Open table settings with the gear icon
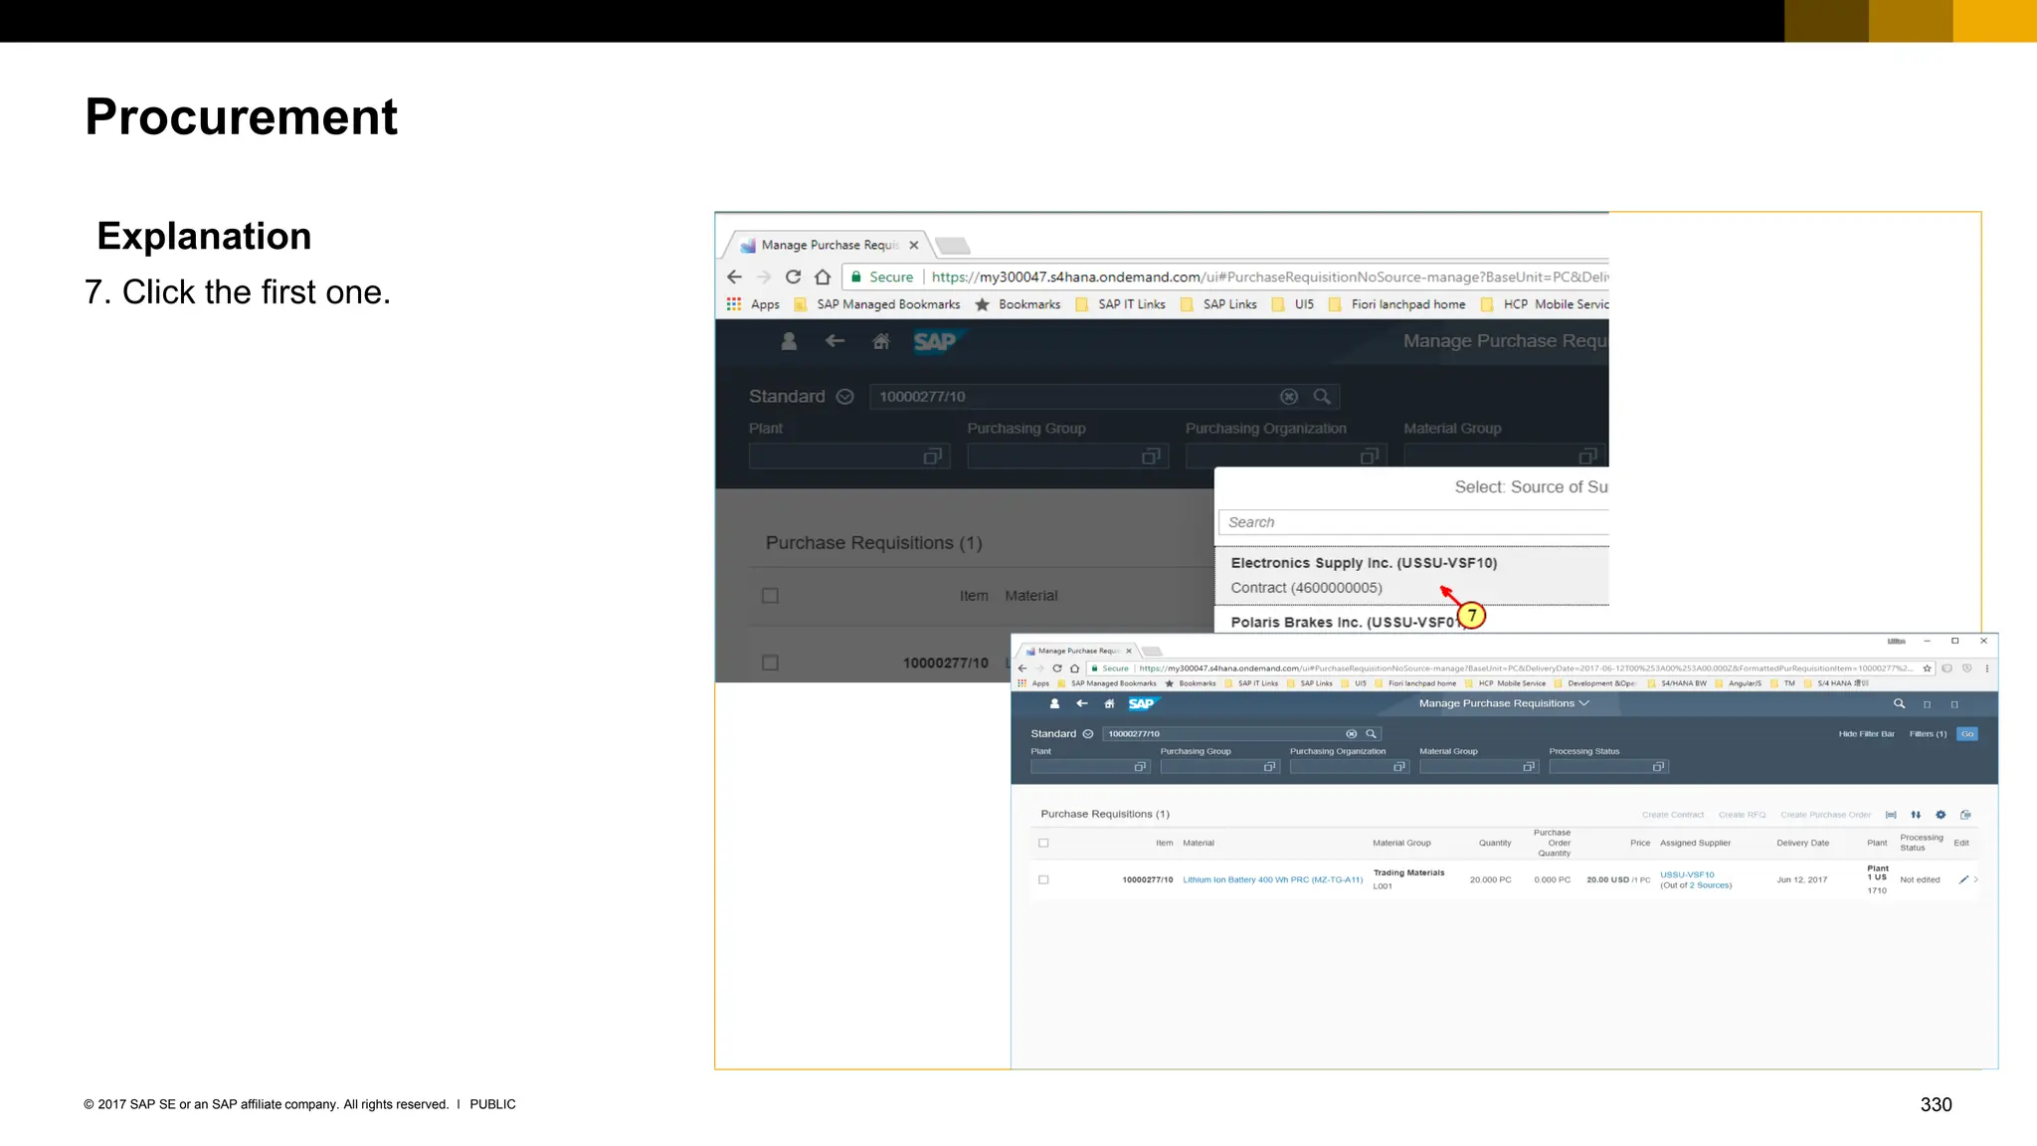2037x1146 pixels. click(1941, 815)
